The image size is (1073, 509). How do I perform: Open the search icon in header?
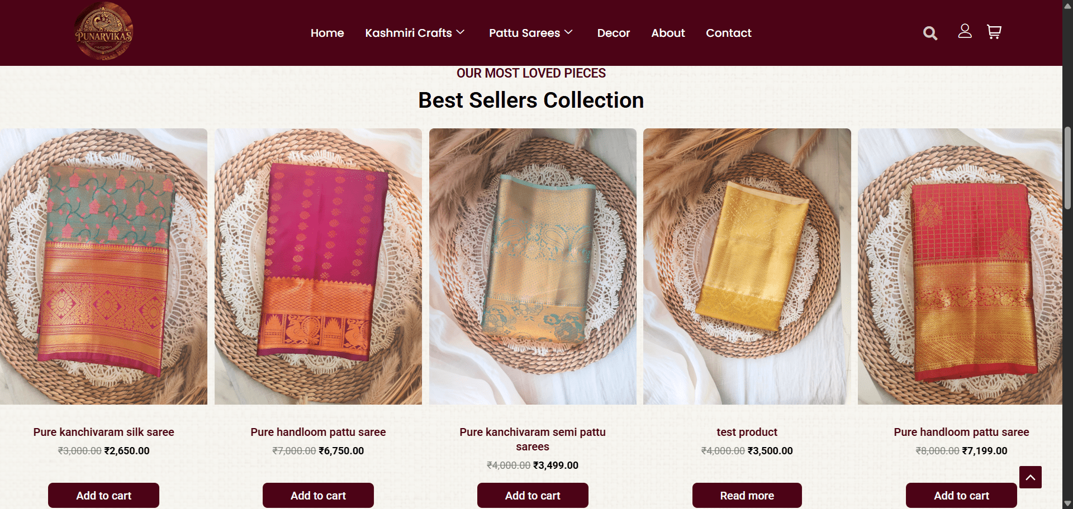(930, 33)
